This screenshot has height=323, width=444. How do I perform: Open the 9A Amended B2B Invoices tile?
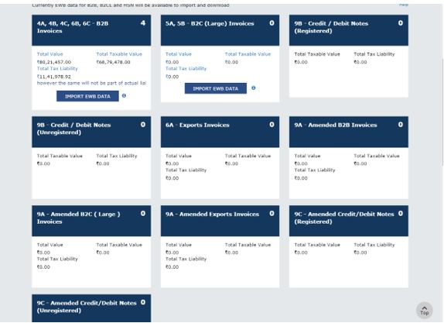[349, 132]
